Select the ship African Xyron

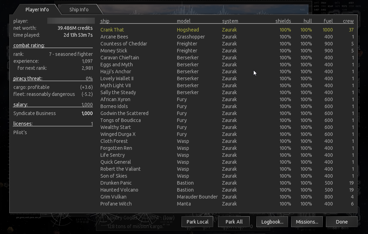tap(227, 99)
